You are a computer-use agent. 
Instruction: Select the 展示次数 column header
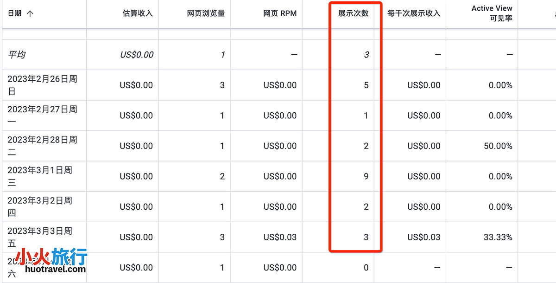(353, 13)
